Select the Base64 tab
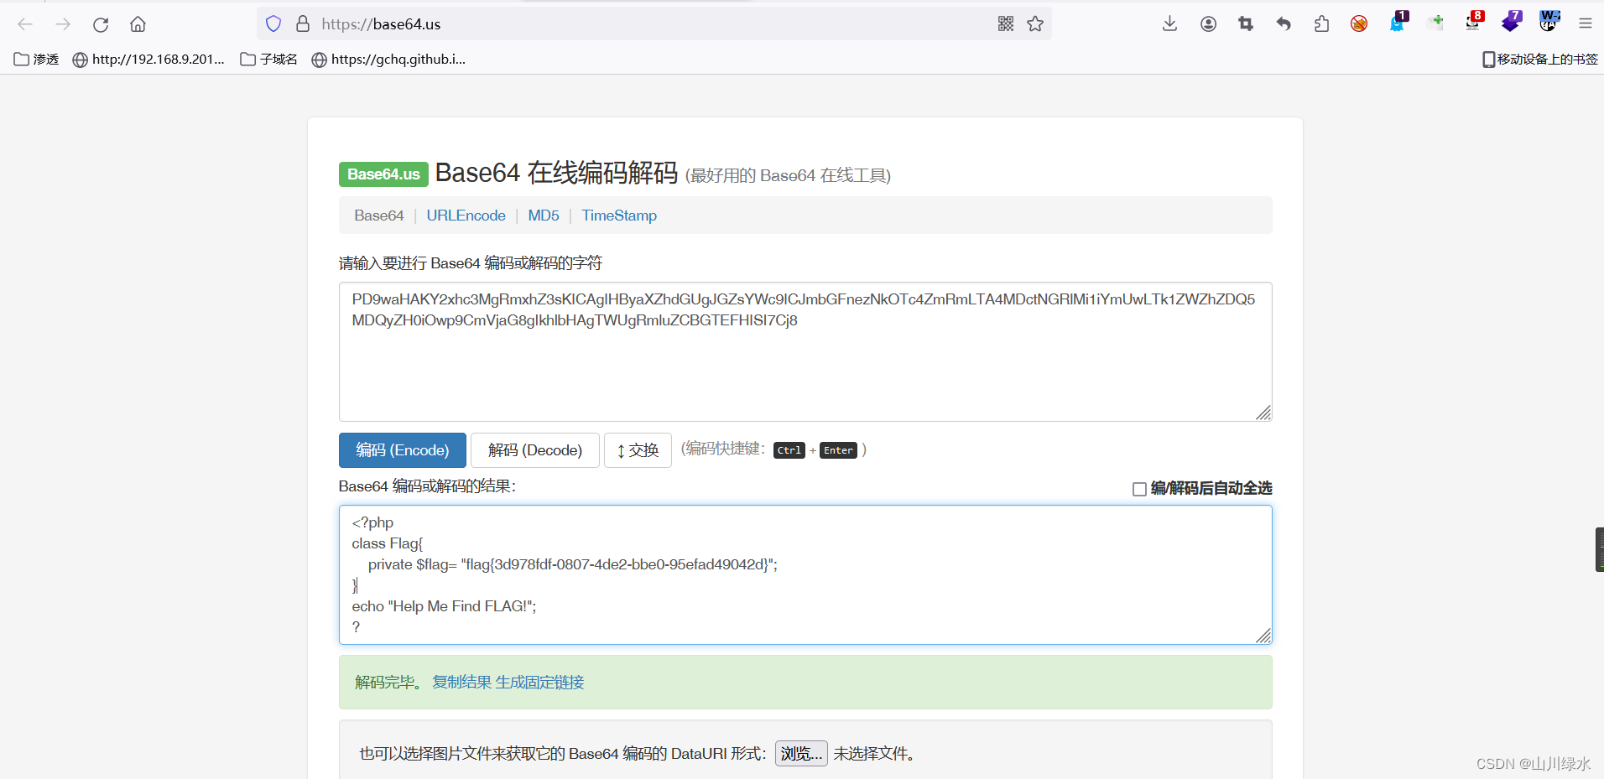 pyautogui.click(x=379, y=216)
